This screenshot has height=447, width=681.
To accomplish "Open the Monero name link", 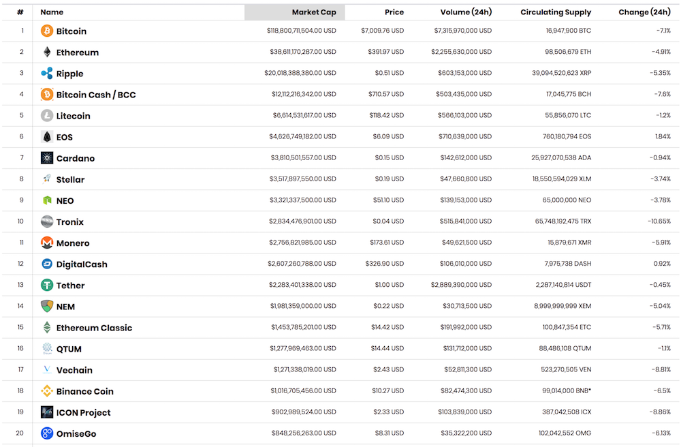I will click(73, 243).
